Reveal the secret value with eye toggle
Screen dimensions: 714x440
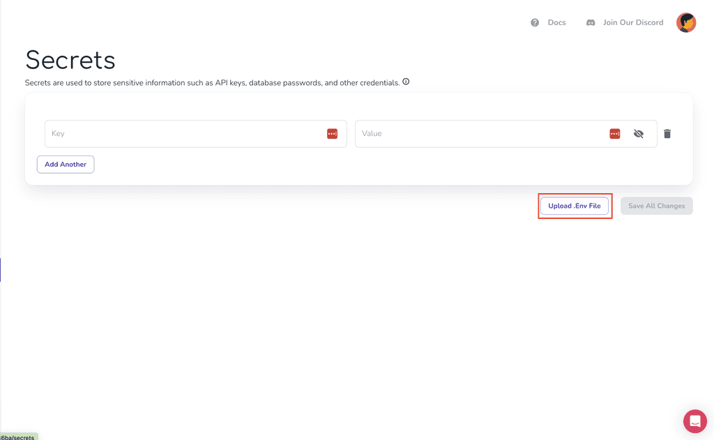tap(639, 133)
